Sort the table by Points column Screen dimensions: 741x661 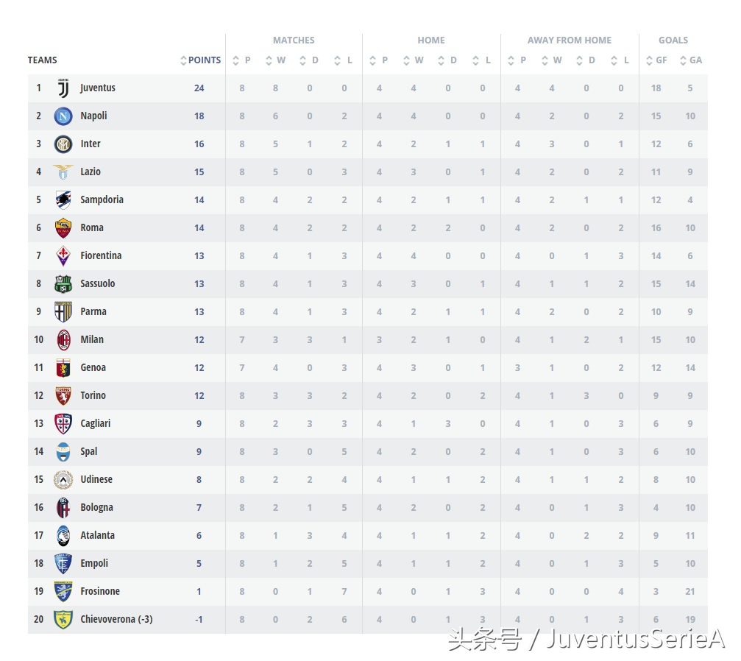[x=200, y=60]
